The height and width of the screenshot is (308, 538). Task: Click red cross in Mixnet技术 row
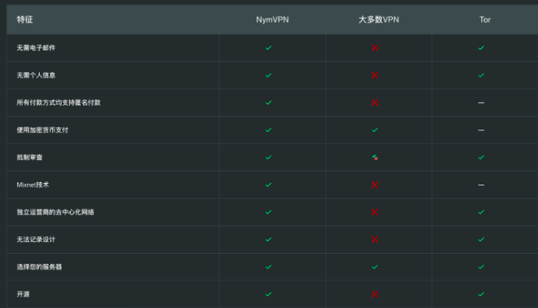[x=375, y=185]
